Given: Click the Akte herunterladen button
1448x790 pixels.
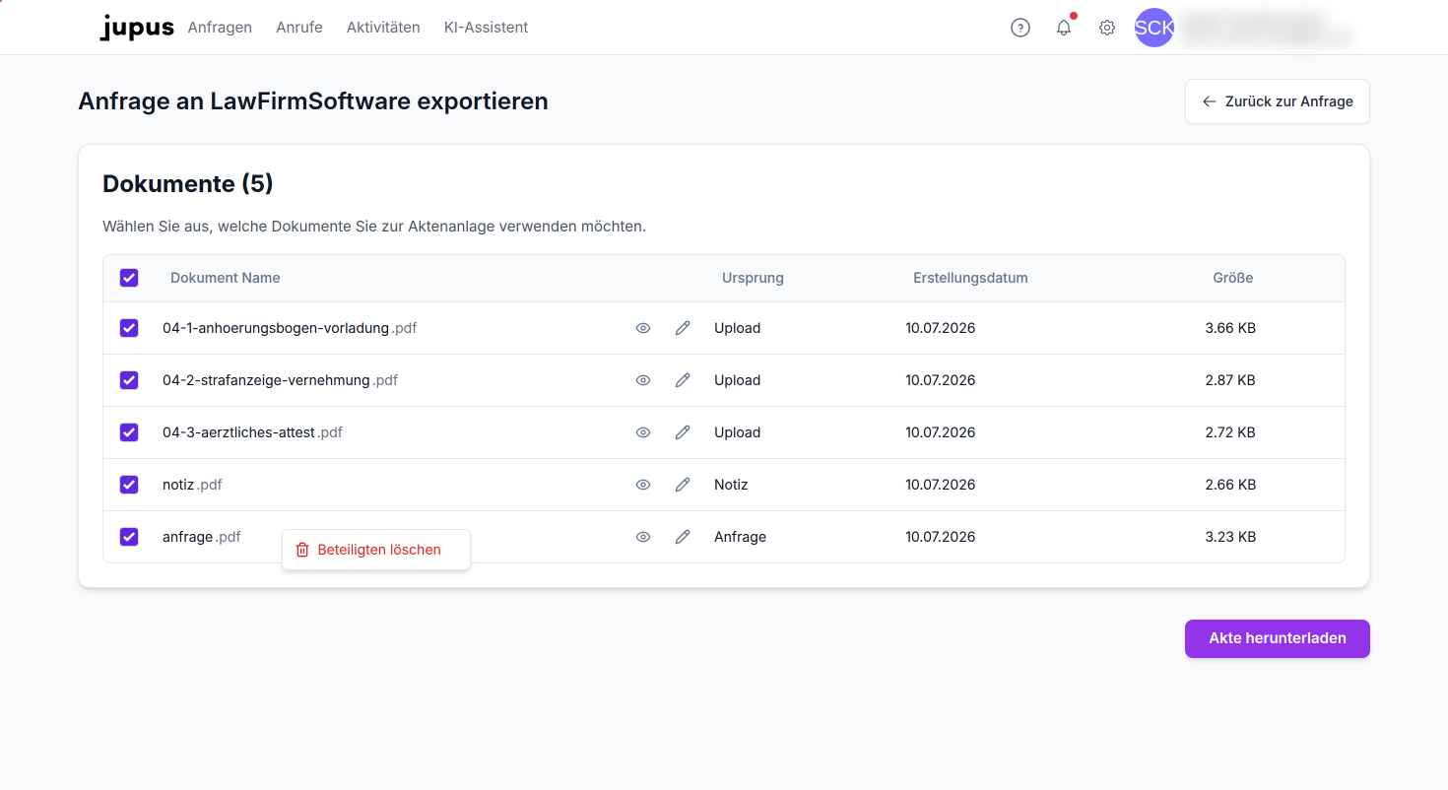Looking at the screenshot, I should coord(1278,638).
